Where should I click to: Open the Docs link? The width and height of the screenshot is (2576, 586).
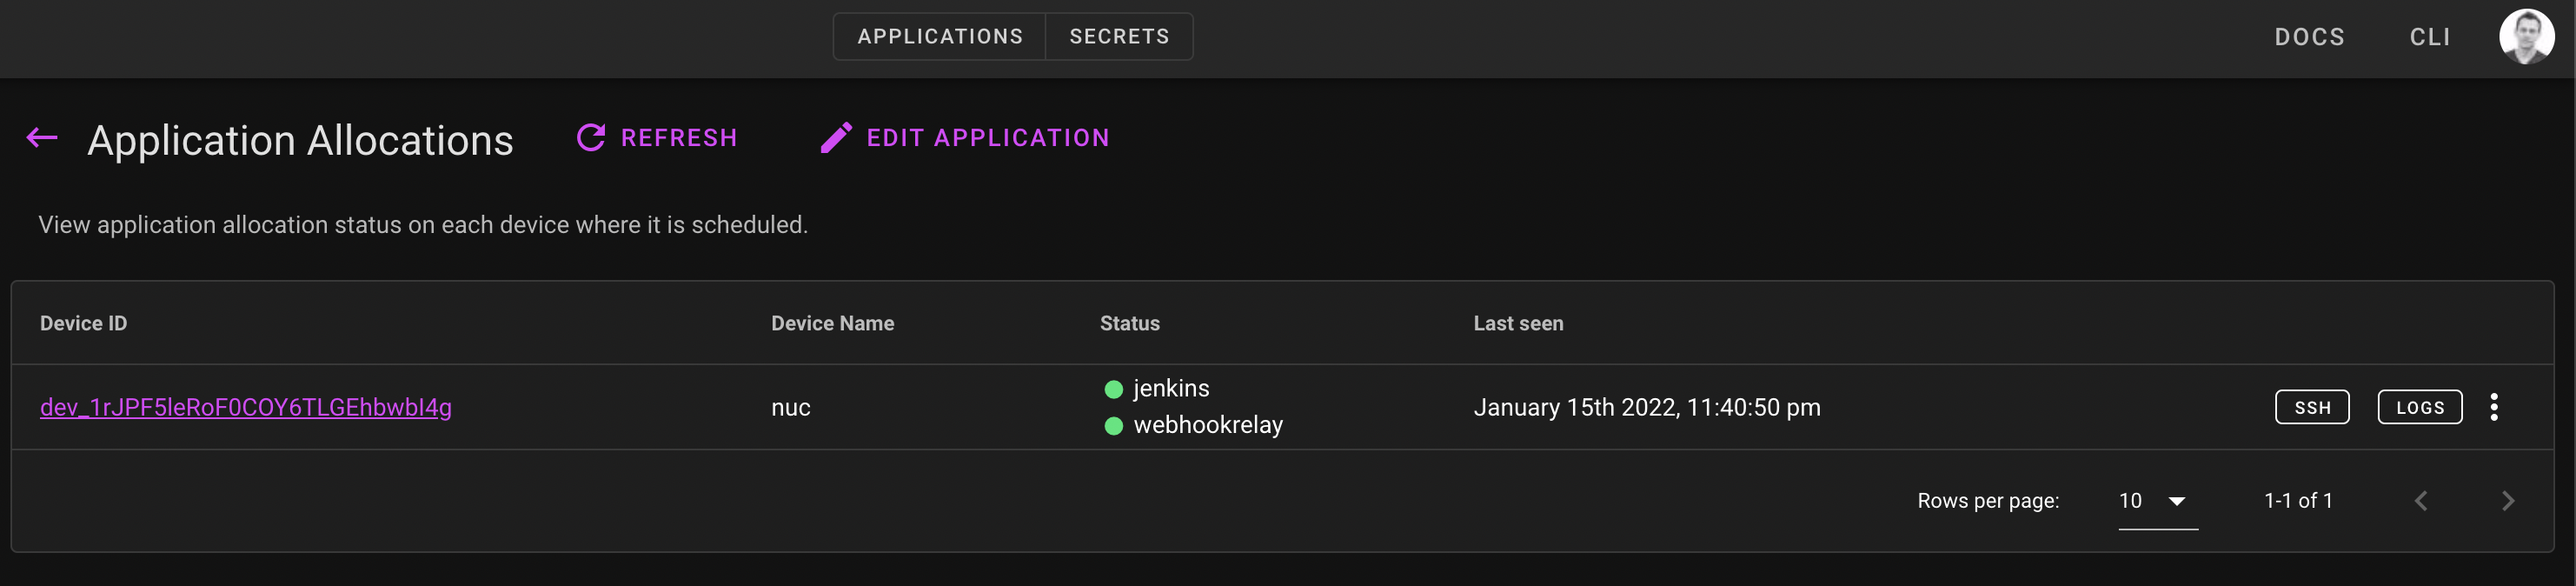tap(2309, 37)
